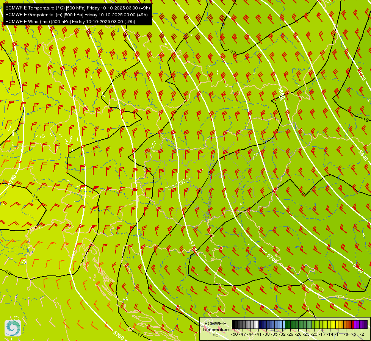Click the swirl logo icon in the corner
Viewport: 371px width, 341px height.
coord(13,328)
